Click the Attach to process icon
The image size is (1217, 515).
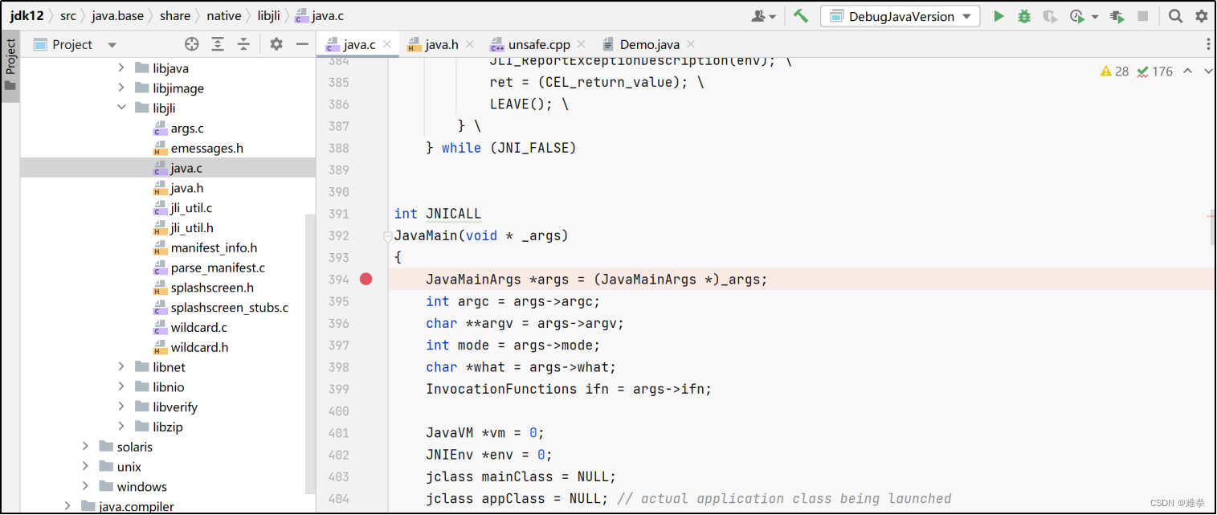pos(1117,16)
